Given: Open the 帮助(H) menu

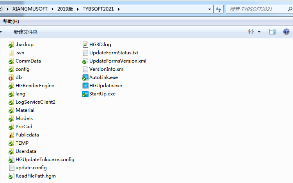Looking at the screenshot, I should tap(11, 22).
